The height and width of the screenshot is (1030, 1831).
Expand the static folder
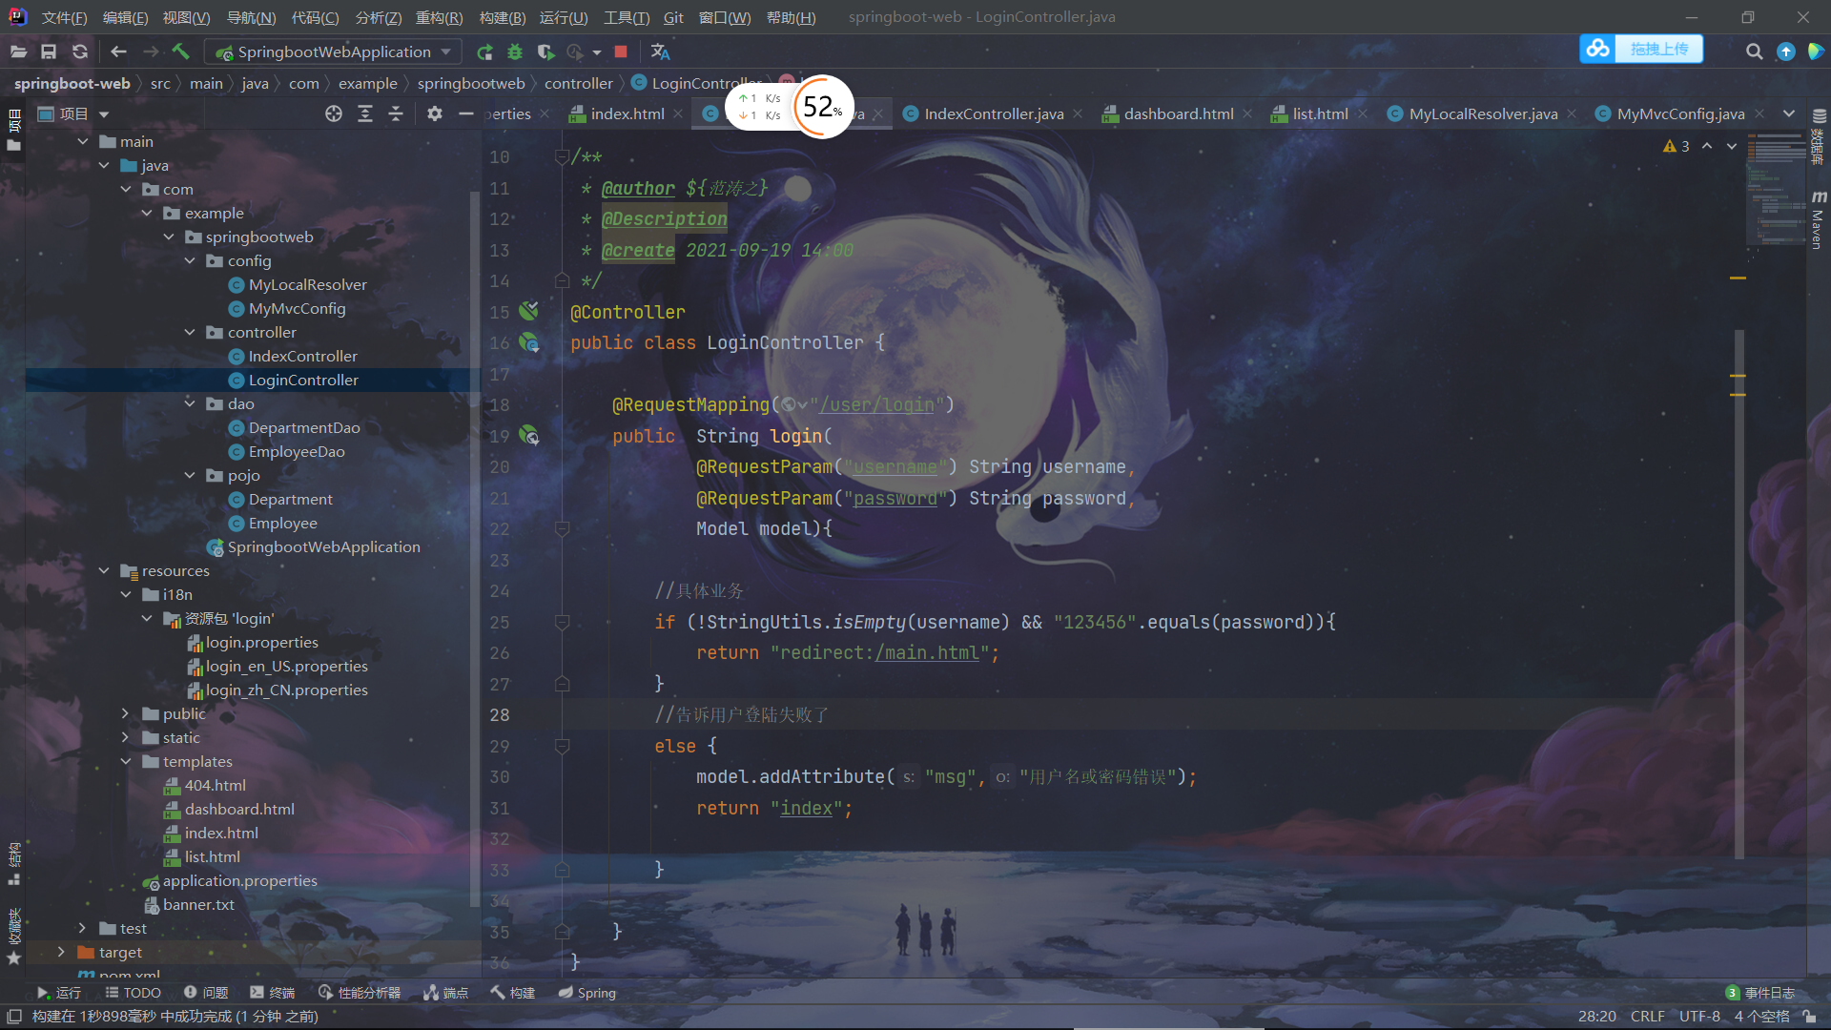tap(125, 737)
